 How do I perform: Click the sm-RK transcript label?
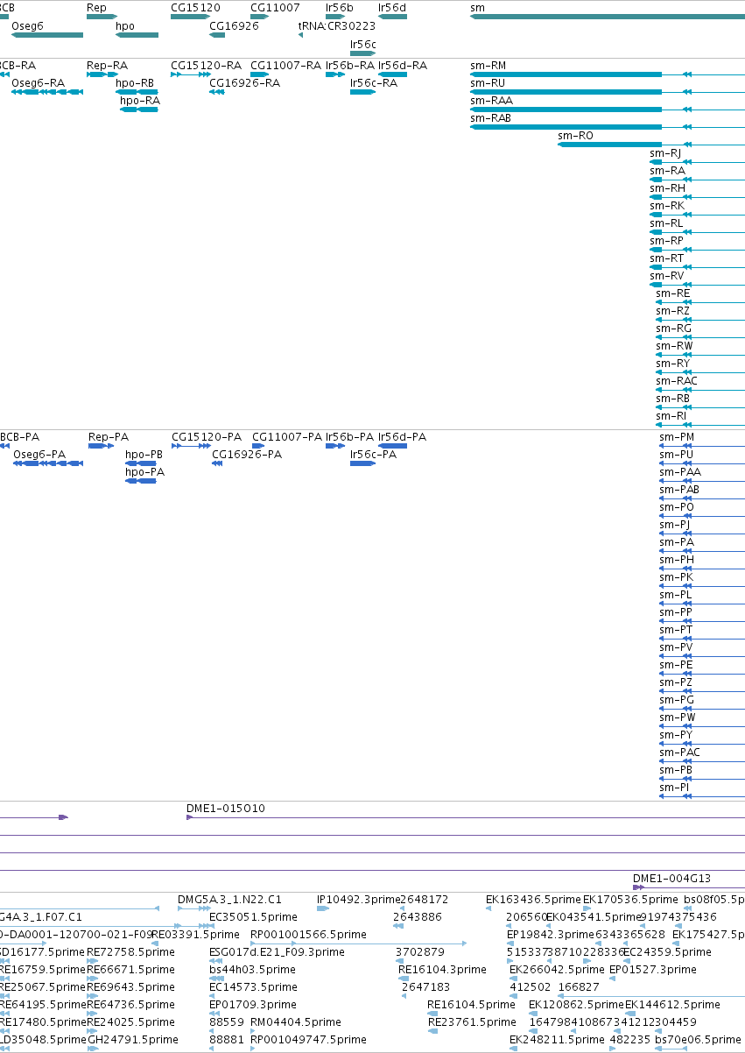pos(667,206)
